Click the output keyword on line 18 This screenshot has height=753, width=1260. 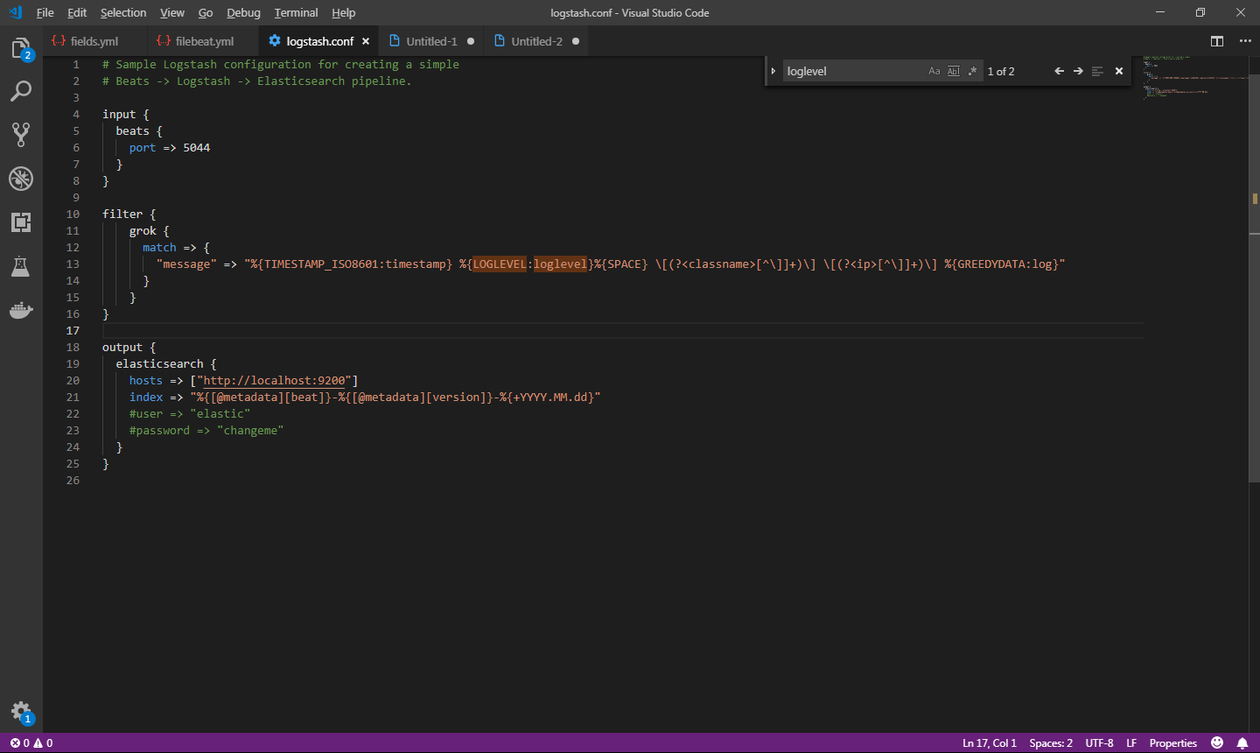(122, 348)
